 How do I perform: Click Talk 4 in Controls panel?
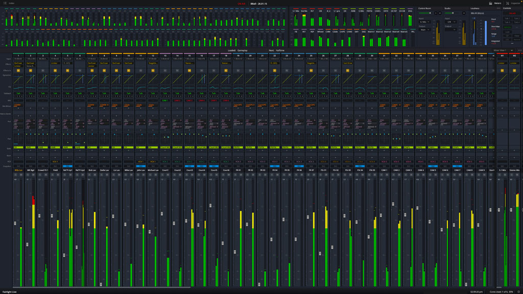coord(517,22)
